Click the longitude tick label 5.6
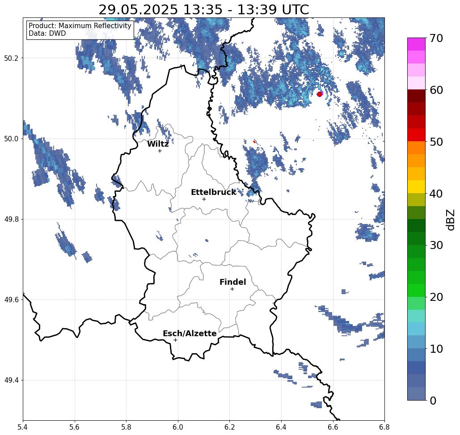 pyautogui.click(x=75, y=427)
